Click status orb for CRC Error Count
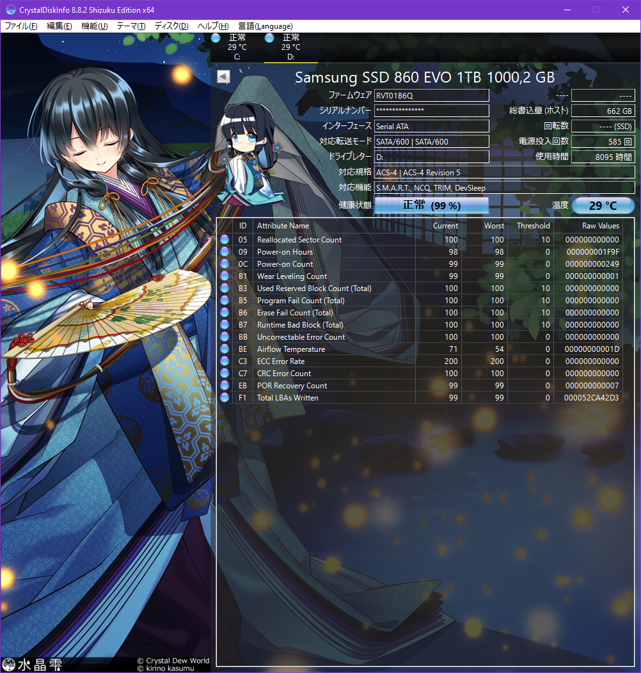The image size is (641, 673). (225, 373)
